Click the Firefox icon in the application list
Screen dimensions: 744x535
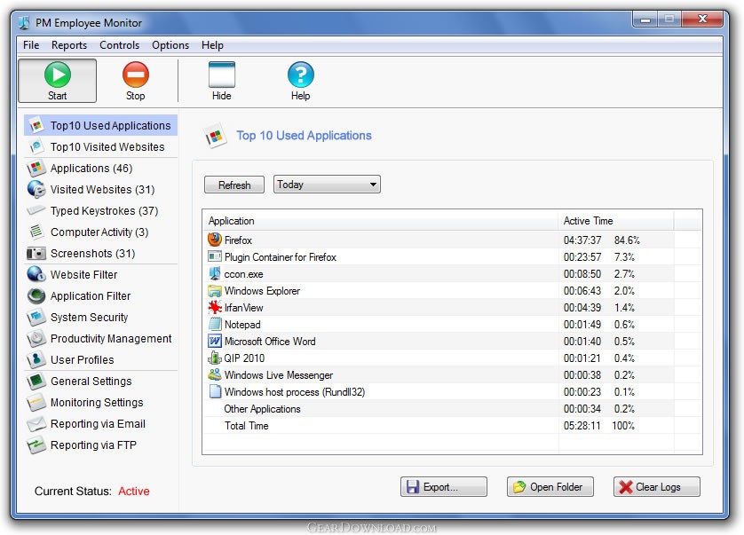tap(215, 240)
